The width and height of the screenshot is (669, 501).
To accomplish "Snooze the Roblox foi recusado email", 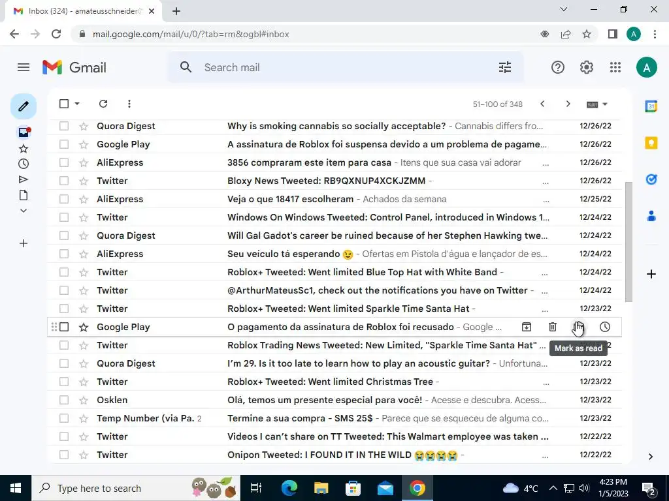I will (x=604, y=327).
